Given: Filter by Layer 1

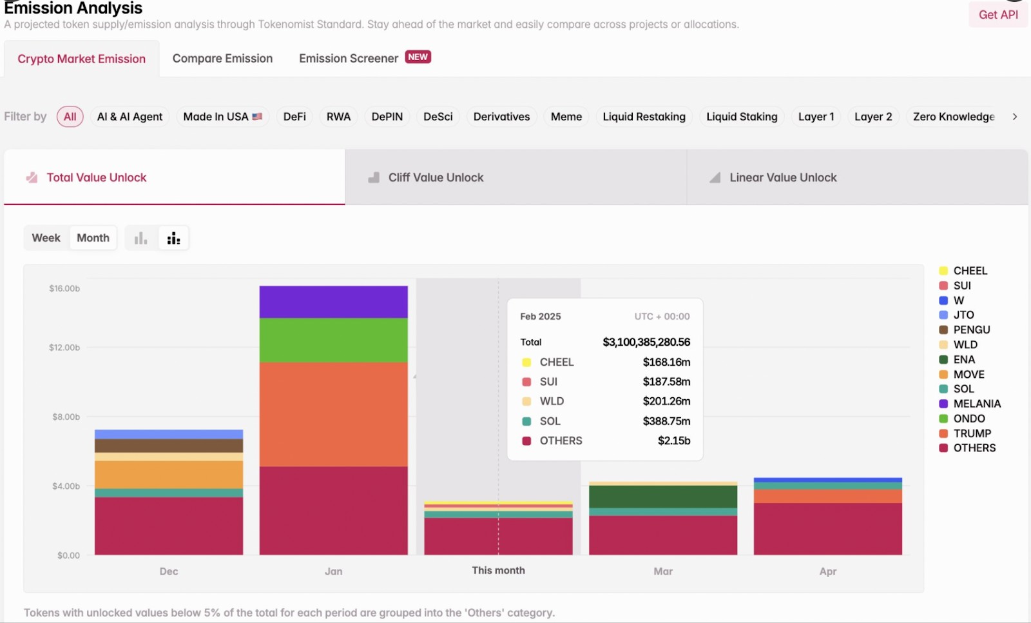Looking at the screenshot, I should (816, 117).
